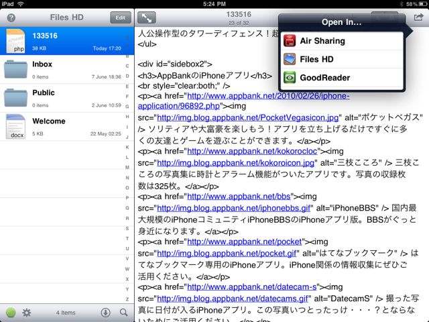Tap the Edit button in Files HD

coord(121,17)
